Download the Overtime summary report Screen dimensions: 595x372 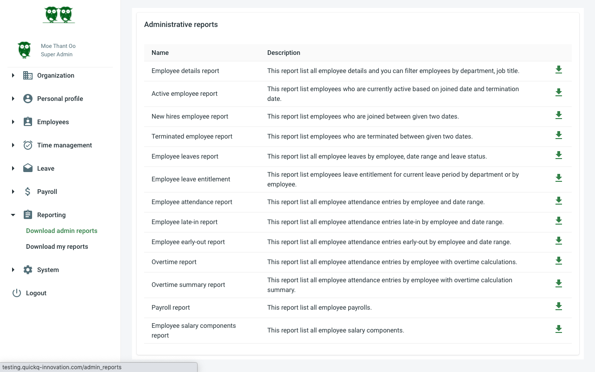(559, 284)
